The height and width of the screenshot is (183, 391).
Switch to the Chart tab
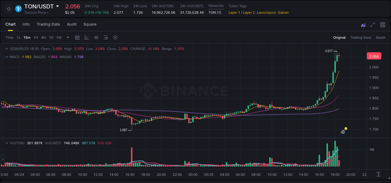10,24
